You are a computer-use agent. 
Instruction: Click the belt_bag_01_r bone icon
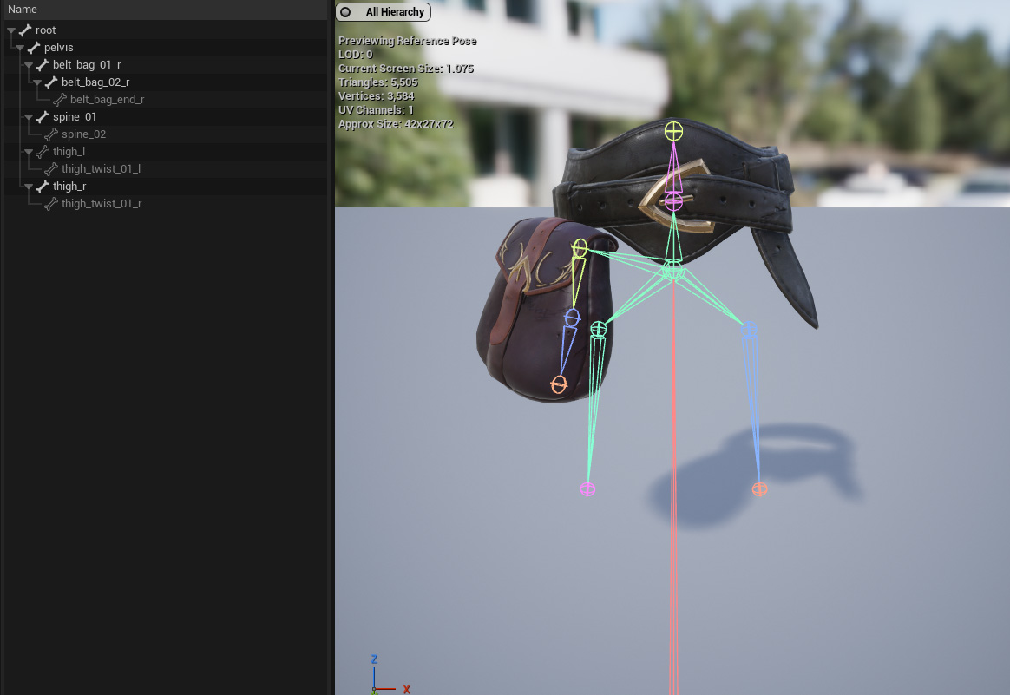[x=43, y=65]
